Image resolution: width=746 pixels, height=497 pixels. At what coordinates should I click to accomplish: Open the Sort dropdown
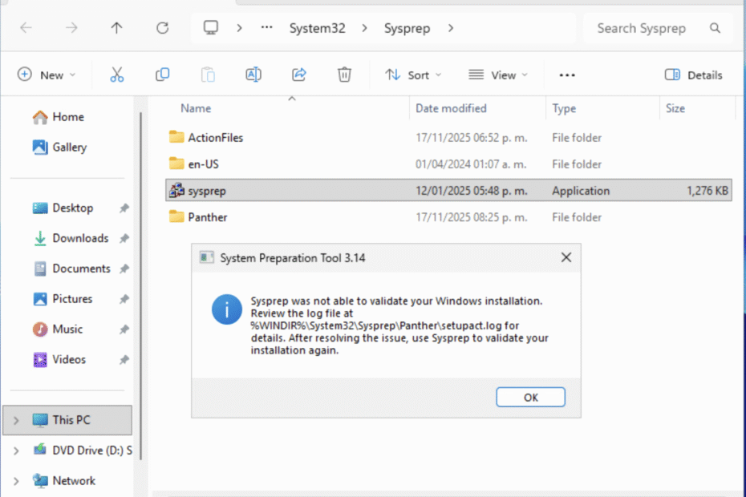pos(413,75)
